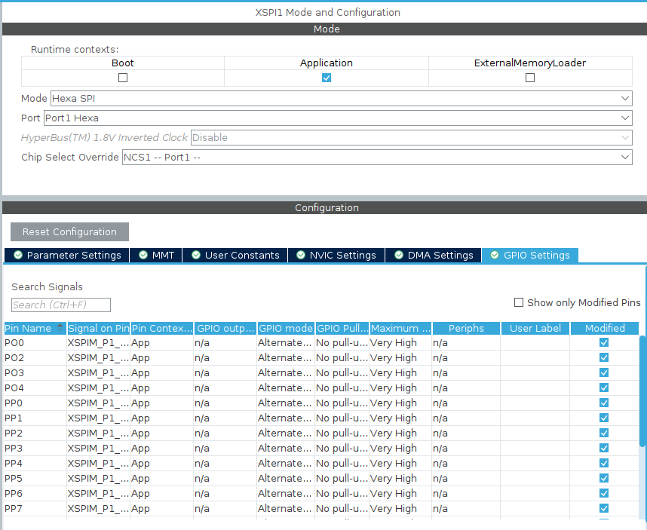The height and width of the screenshot is (530, 647).
Task: Sort table by Pin Context column header
Action: coord(161,328)
